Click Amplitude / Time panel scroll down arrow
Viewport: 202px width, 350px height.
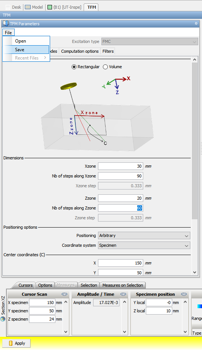click(124, 332)
